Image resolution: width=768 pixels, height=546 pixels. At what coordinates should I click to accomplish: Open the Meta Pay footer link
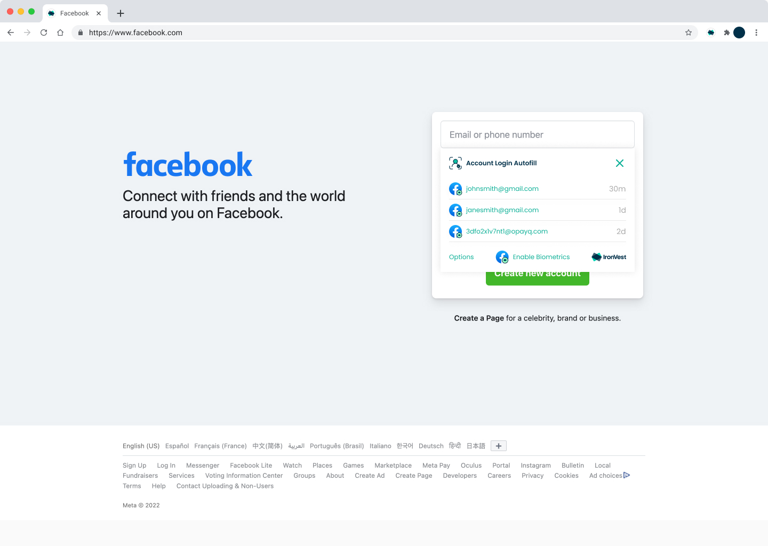pyautogui.click(x=436, y=465)
